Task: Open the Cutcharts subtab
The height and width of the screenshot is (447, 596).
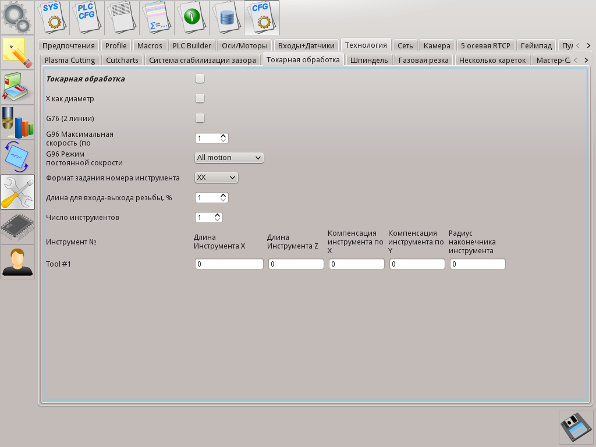Action: tap(122, 60)
